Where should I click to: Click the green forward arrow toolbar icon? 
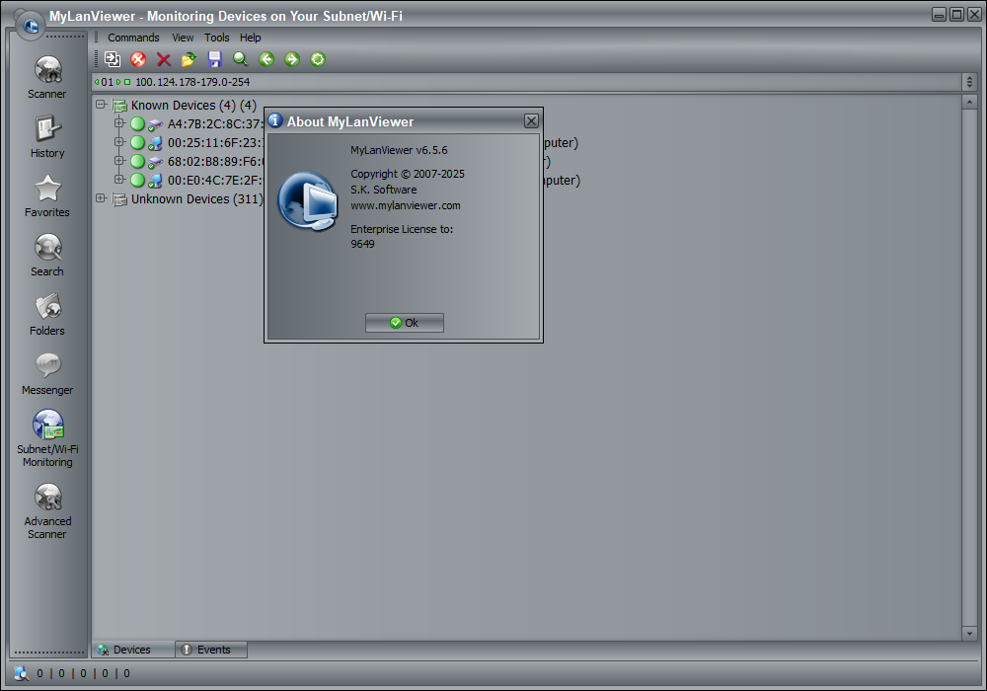point(292,59)
